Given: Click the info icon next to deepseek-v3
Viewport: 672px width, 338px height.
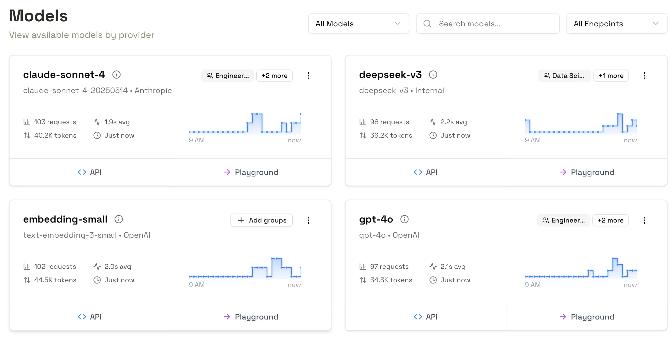Looking at the screenshot, I should [433, 75].
